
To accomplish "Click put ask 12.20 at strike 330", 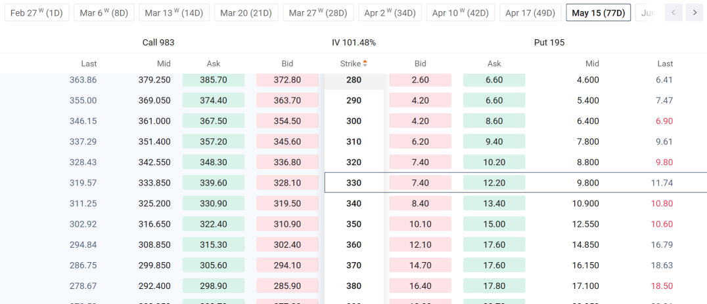I will pyautogui.click(x=494, y=183).
